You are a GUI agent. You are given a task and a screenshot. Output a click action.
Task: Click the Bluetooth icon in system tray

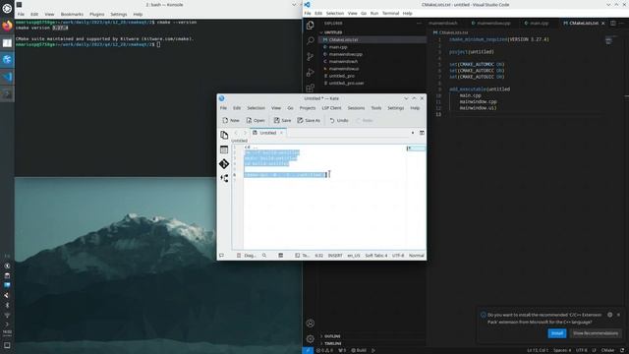coord(7,306)
